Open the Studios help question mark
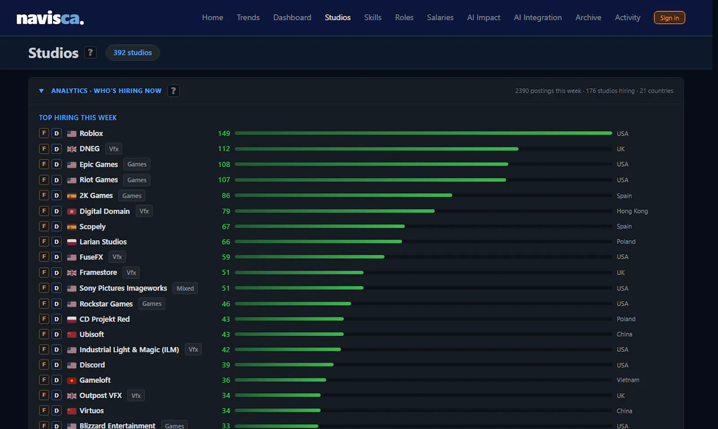Viewport: 718px width, 429px height. coord(90,52)
